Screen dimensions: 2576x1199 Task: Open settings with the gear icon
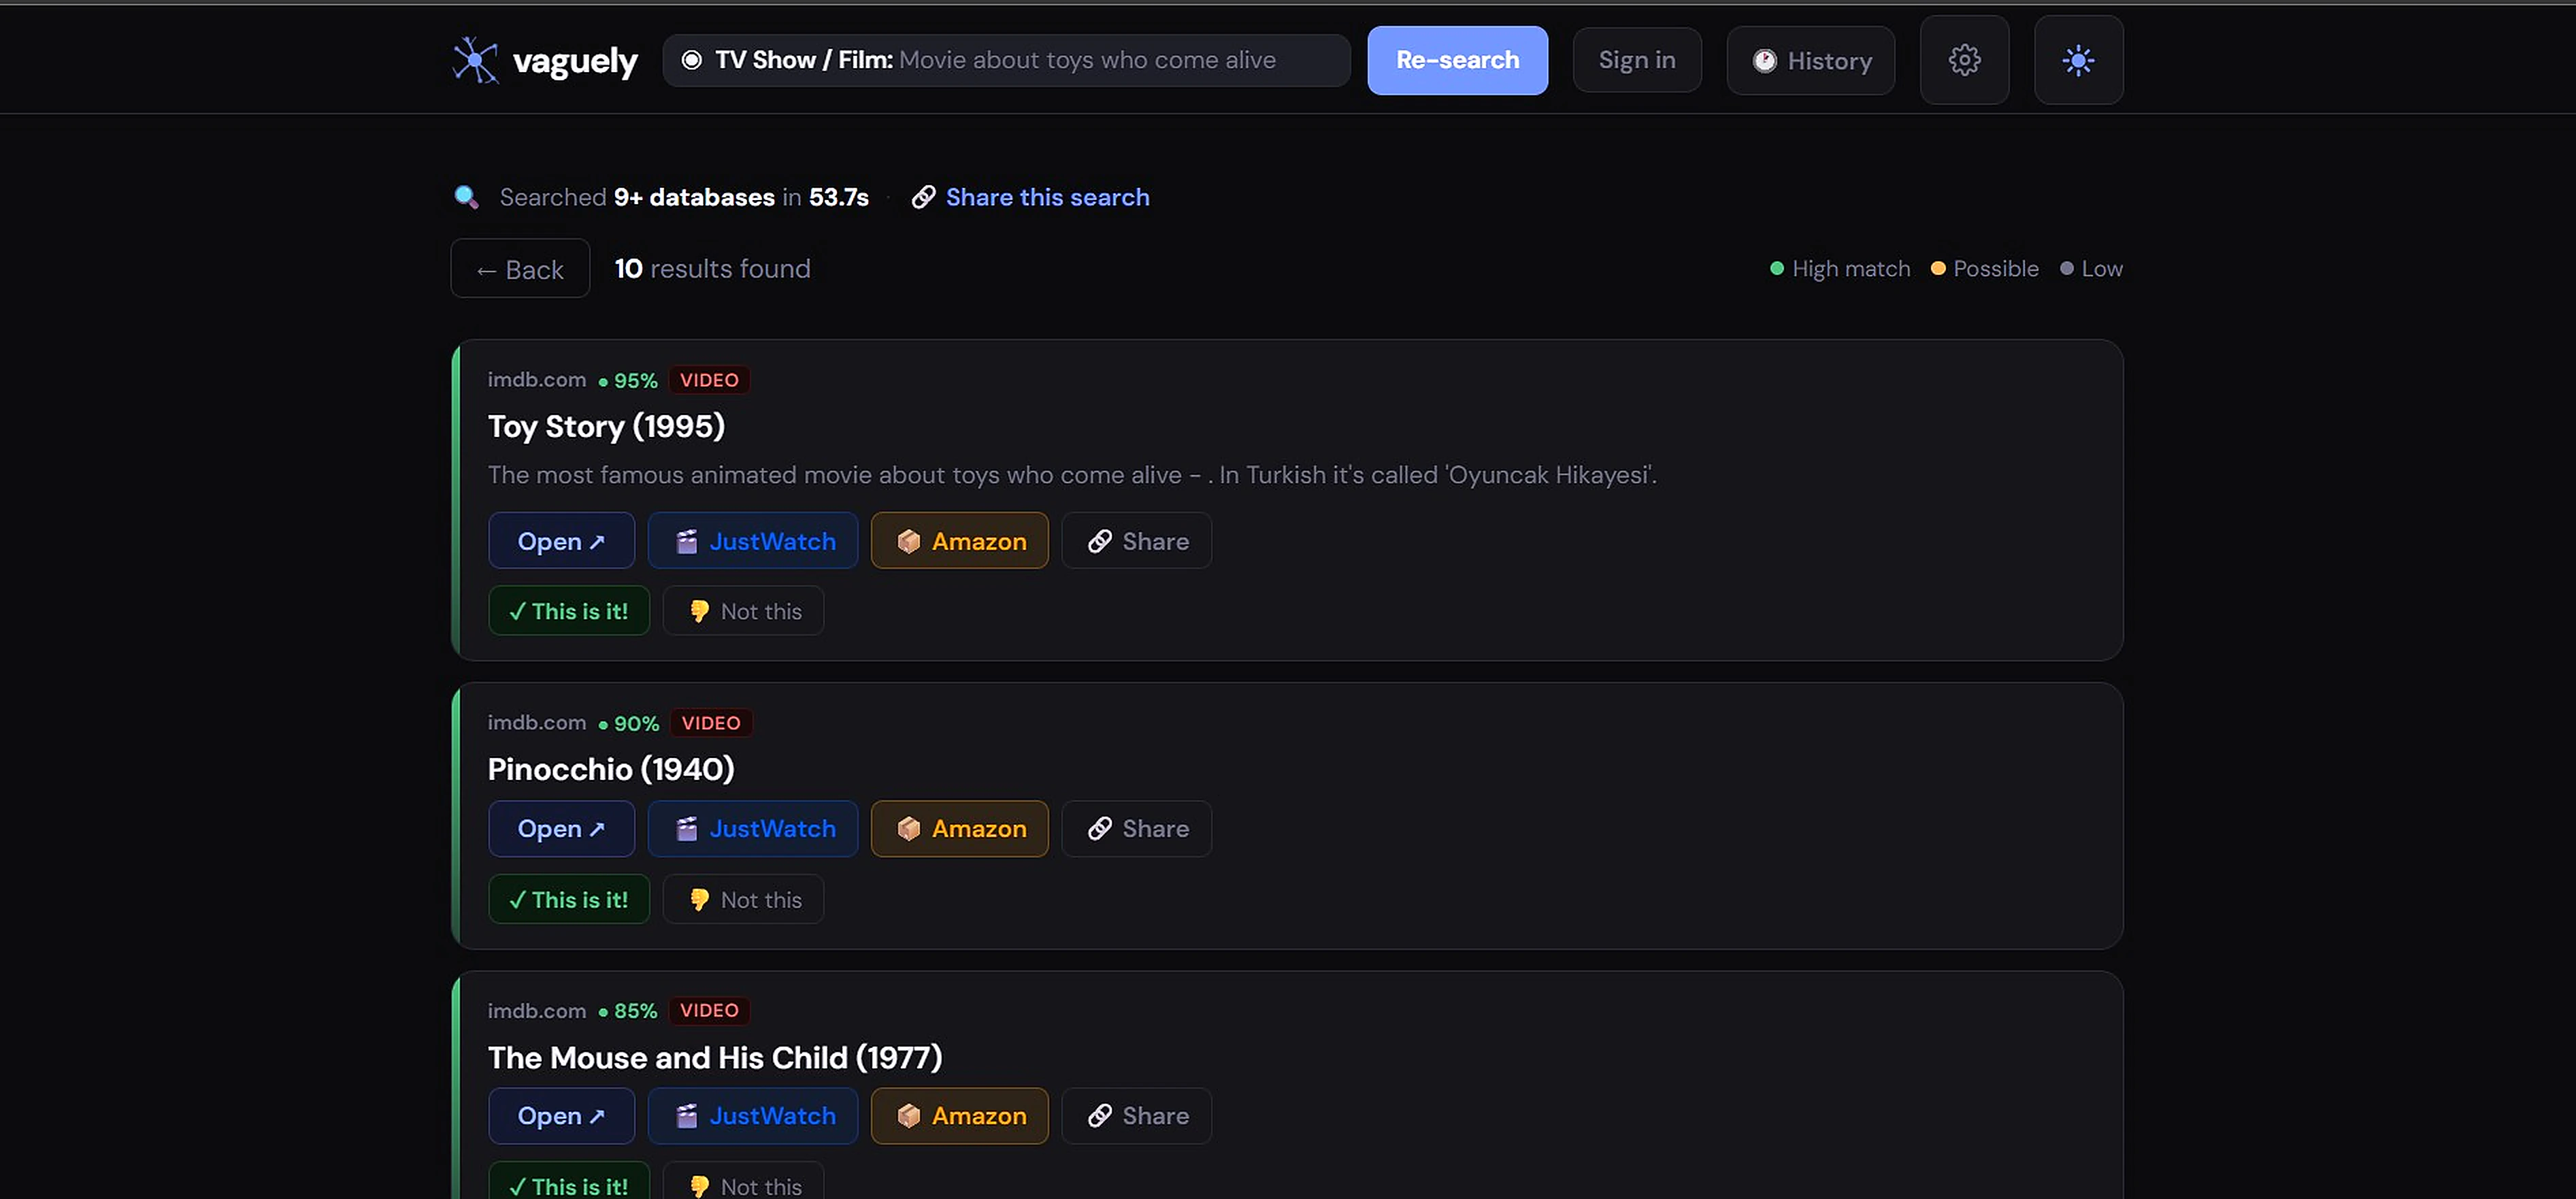click(x=1963, y=60)
